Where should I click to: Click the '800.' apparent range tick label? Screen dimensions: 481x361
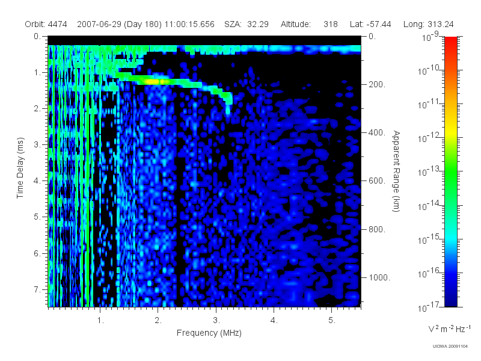click(x=377, y=229)
